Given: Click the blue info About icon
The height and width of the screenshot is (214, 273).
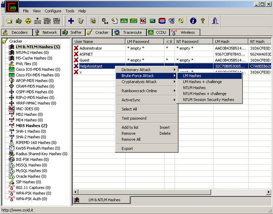Looking at the screenshot, I should point(193,21).
